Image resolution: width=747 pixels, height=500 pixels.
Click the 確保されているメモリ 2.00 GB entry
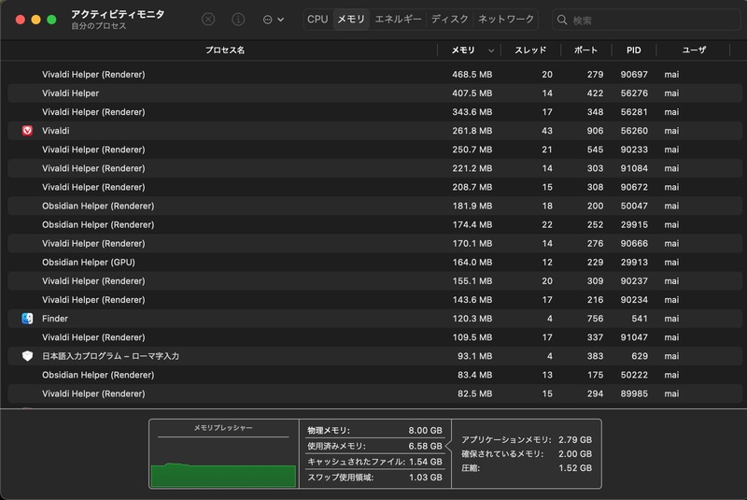pyautogui.click(x=527, y=454)
